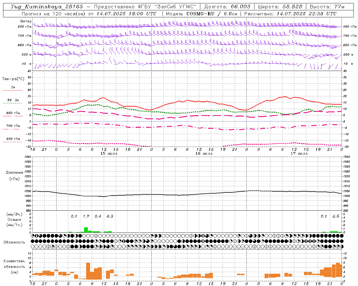Select the forecast start 14.07.2025 18:00 UTC
This screenshot has height=286, width=358.
tap(126, 14)
